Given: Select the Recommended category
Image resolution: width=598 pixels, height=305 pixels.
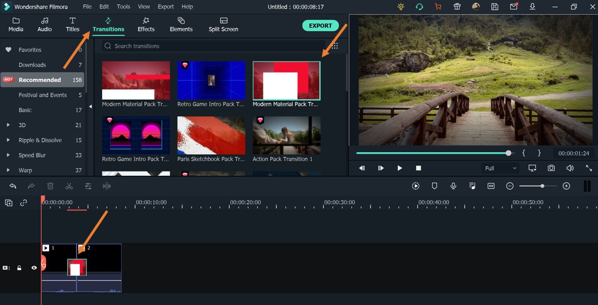Looking at the screenshot, I should [x=42, y=80].
